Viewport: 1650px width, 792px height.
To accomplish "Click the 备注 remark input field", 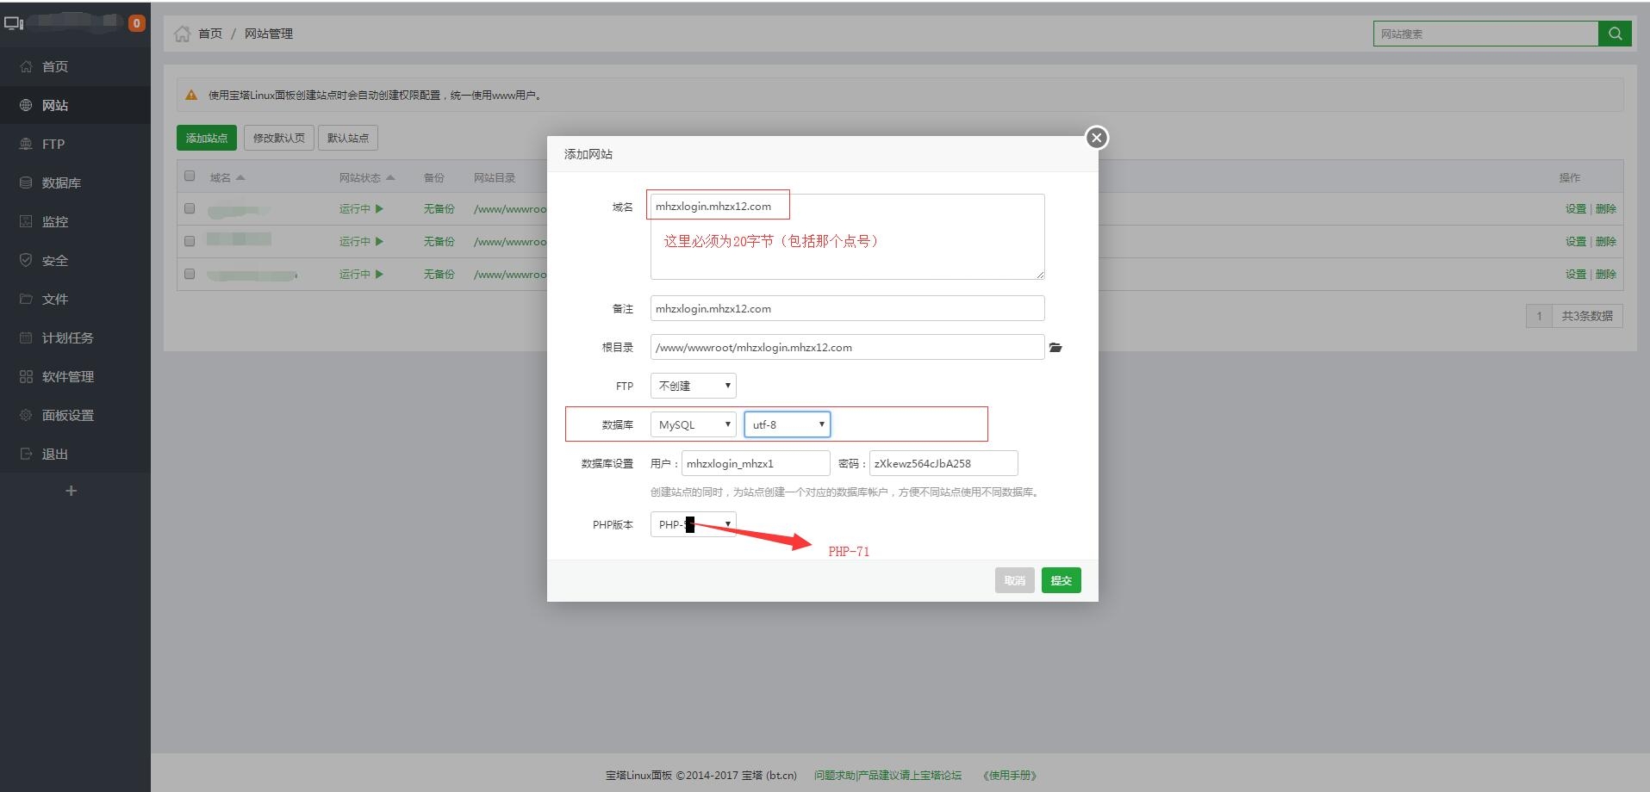I will pos(847,308).
